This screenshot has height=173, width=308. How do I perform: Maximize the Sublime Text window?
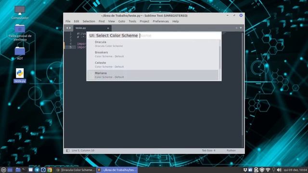coord(234,15)
